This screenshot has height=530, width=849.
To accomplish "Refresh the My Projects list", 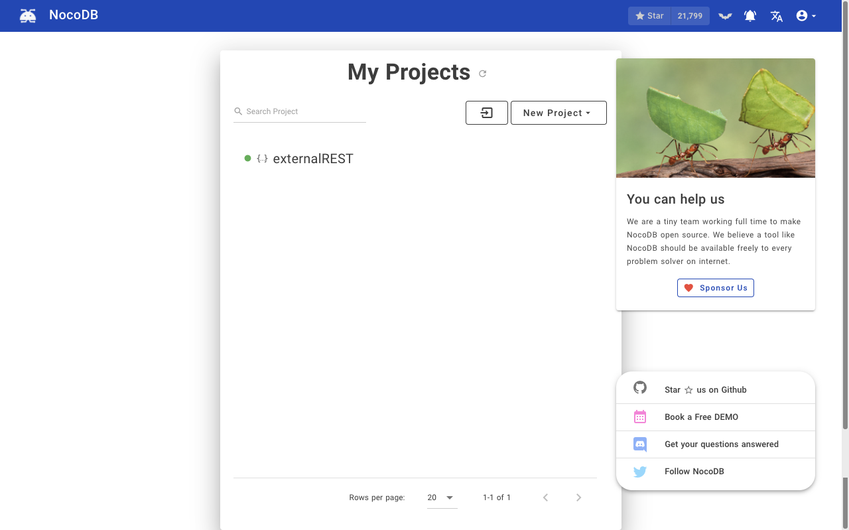I will [483, 74].
